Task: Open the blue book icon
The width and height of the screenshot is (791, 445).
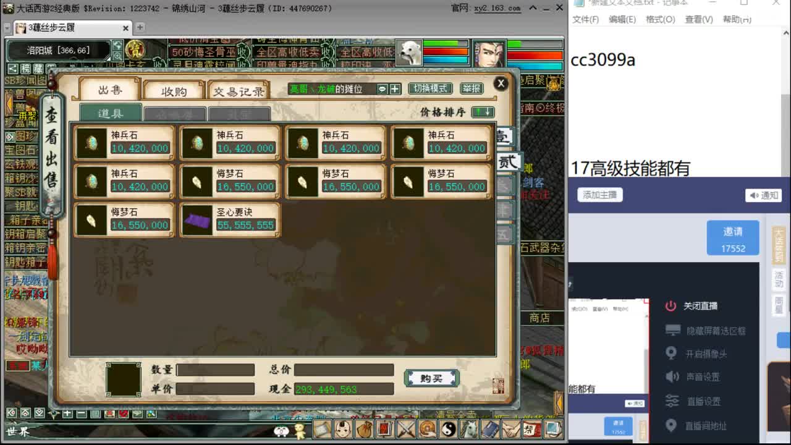Action: click(489, 429)
